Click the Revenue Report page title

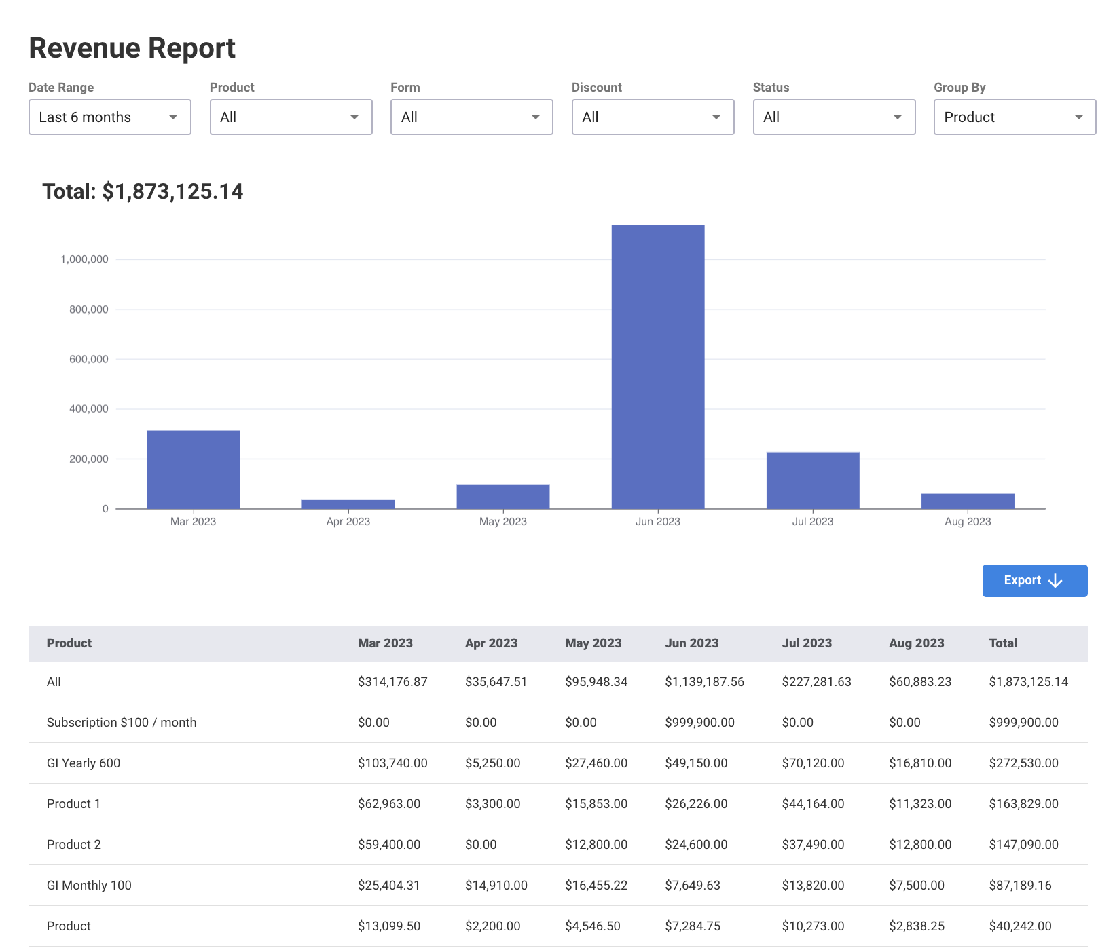pos(132,48)
